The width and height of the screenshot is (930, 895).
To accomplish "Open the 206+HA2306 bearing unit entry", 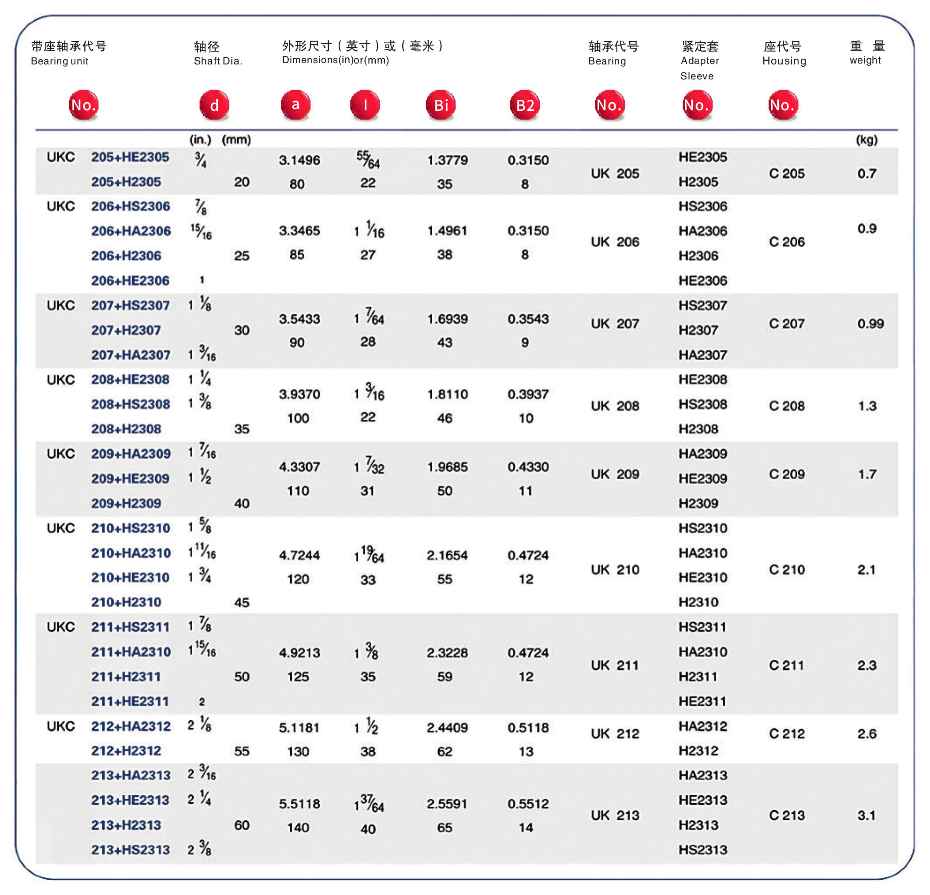I will coord(131,231).
